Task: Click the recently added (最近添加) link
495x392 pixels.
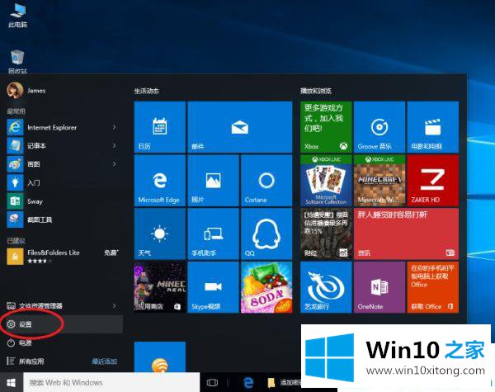Action: point(105,361)
